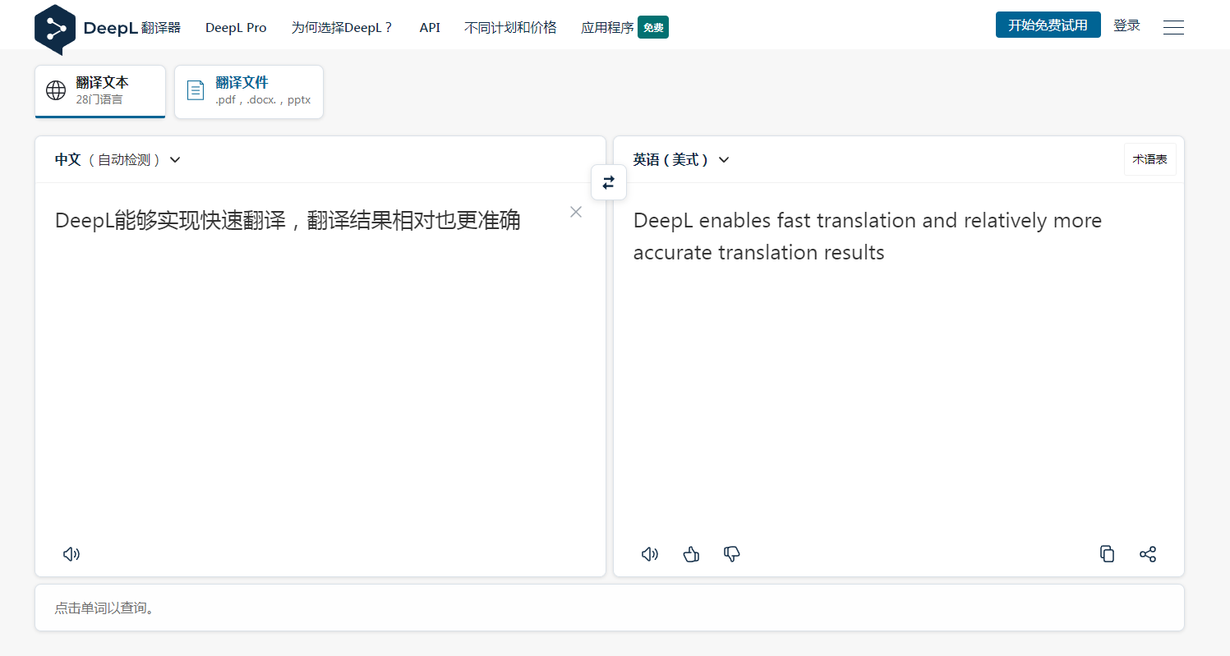
Task: Click the globe icon in 翻译文本 tab
Action: click(x=56, y=90)
